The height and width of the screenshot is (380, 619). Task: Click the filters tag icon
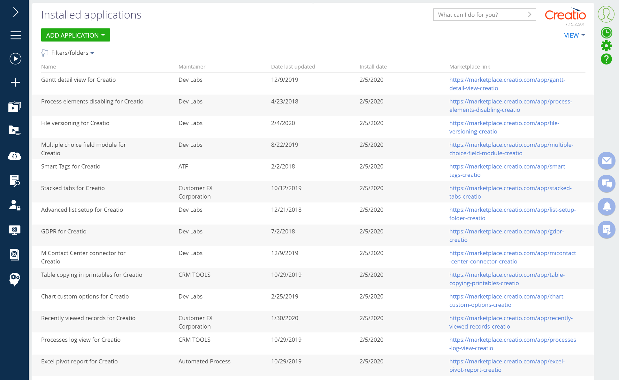pos(45,53)
